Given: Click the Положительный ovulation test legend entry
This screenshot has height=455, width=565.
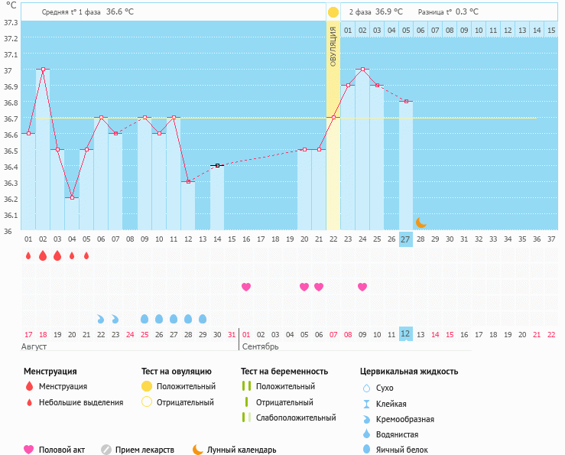Looking at the screenshot, I should pyautogui.click(x=186, y=386).
